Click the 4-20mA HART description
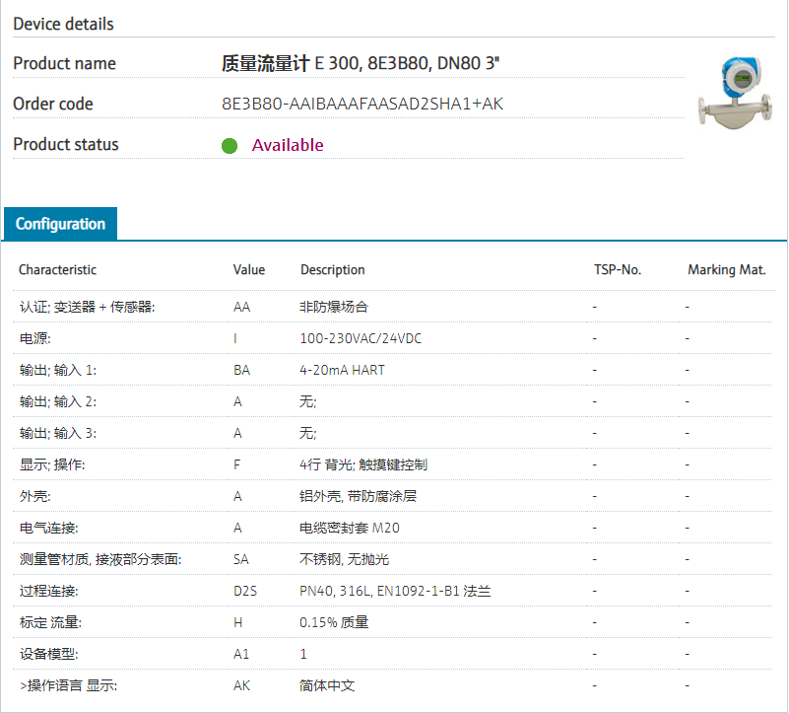The height and width of the screenshot is (713, 789). (342, 370)
